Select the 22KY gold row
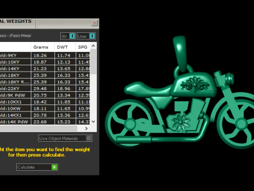 click(45, 89)
